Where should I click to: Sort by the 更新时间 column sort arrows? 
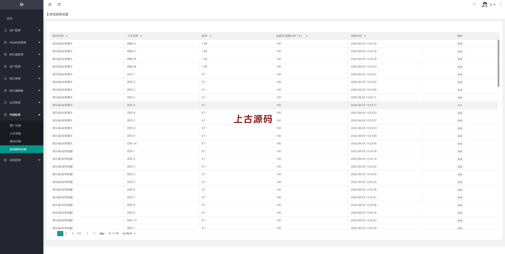coord(365,36)
